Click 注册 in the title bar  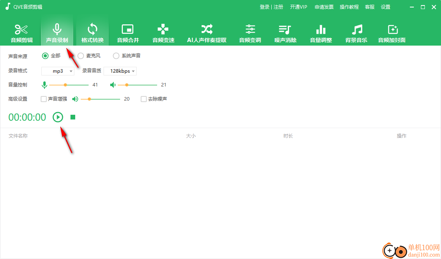(278, 7)
